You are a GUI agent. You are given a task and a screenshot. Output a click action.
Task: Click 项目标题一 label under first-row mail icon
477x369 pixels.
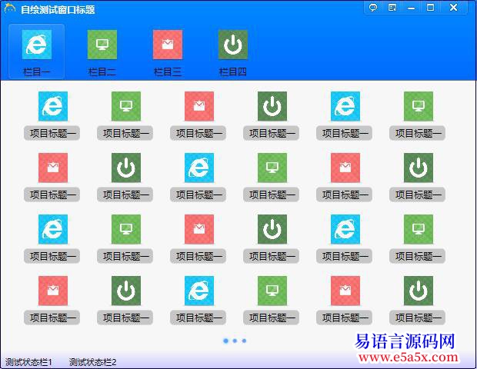pyautogui.click(x=198, y=133)
